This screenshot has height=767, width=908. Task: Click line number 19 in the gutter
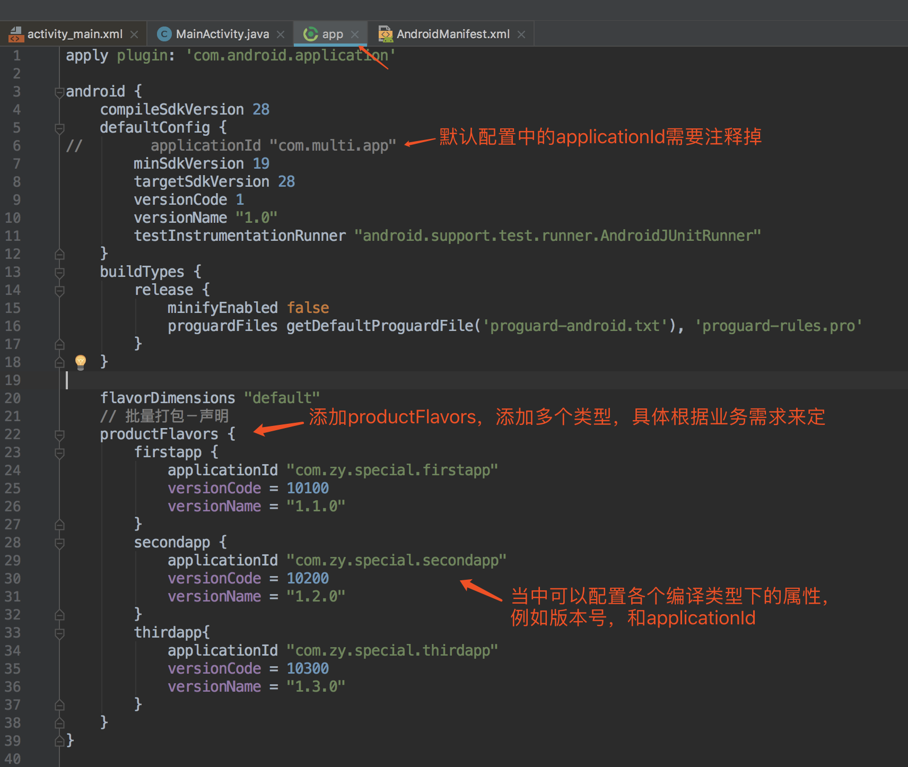tap(13, 380)
